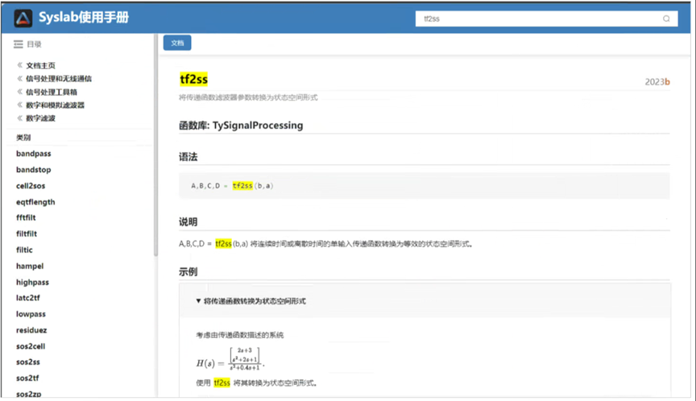The image size is (696, 401).
Task: Click the 语法 section heading
Action: click(188, 156)
